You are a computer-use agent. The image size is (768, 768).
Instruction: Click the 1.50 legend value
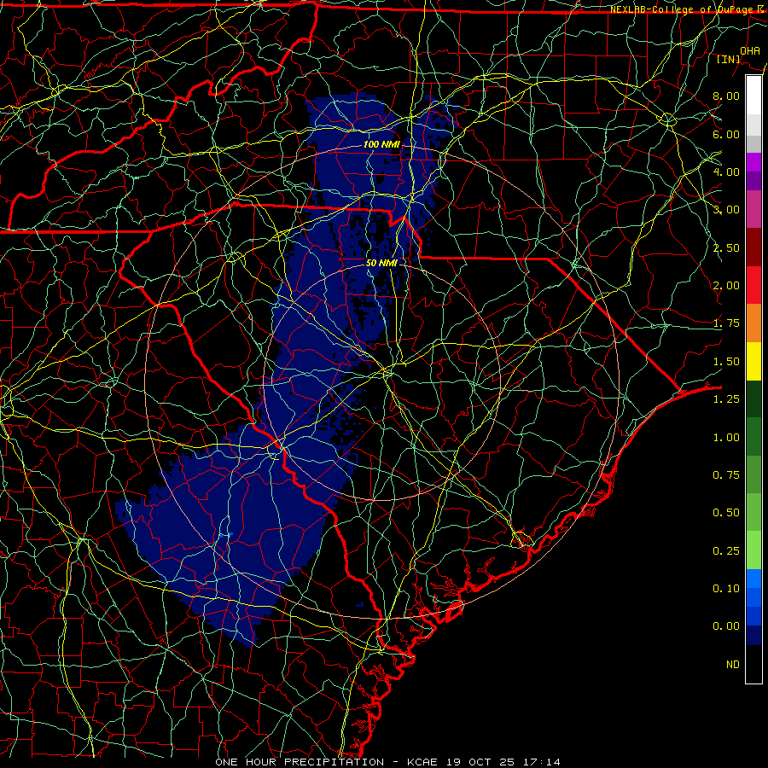[x=726, y=362]
